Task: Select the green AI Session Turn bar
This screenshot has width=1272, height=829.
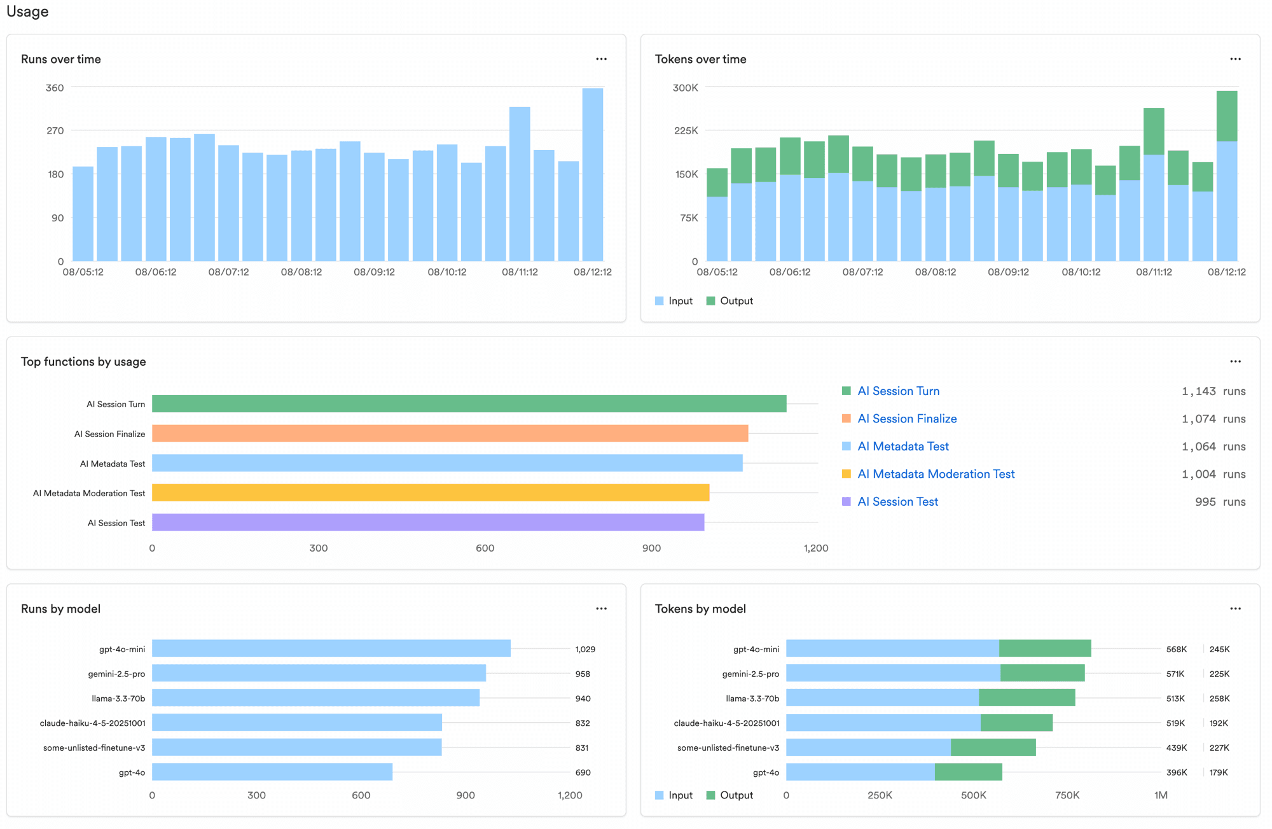Action: point(469,404)
